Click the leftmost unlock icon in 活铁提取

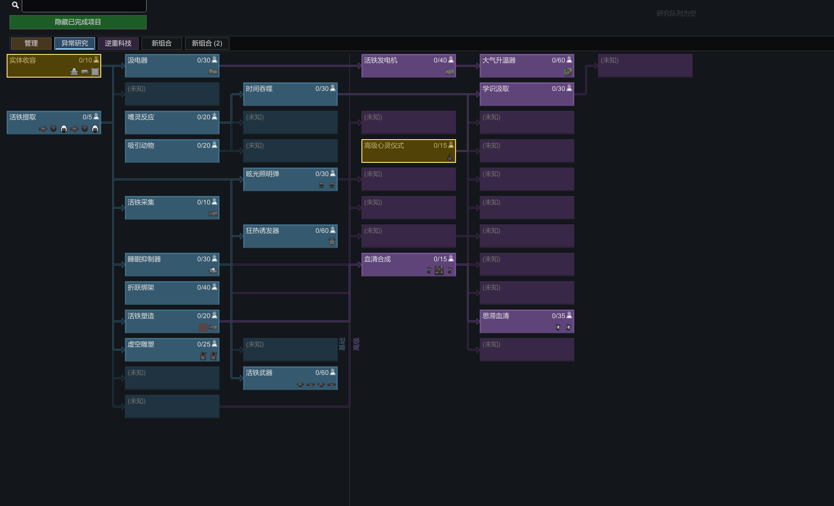point(43,129)
